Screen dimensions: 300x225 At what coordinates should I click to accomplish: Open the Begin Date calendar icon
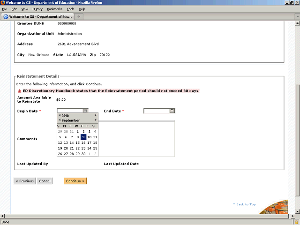[85, 111]
